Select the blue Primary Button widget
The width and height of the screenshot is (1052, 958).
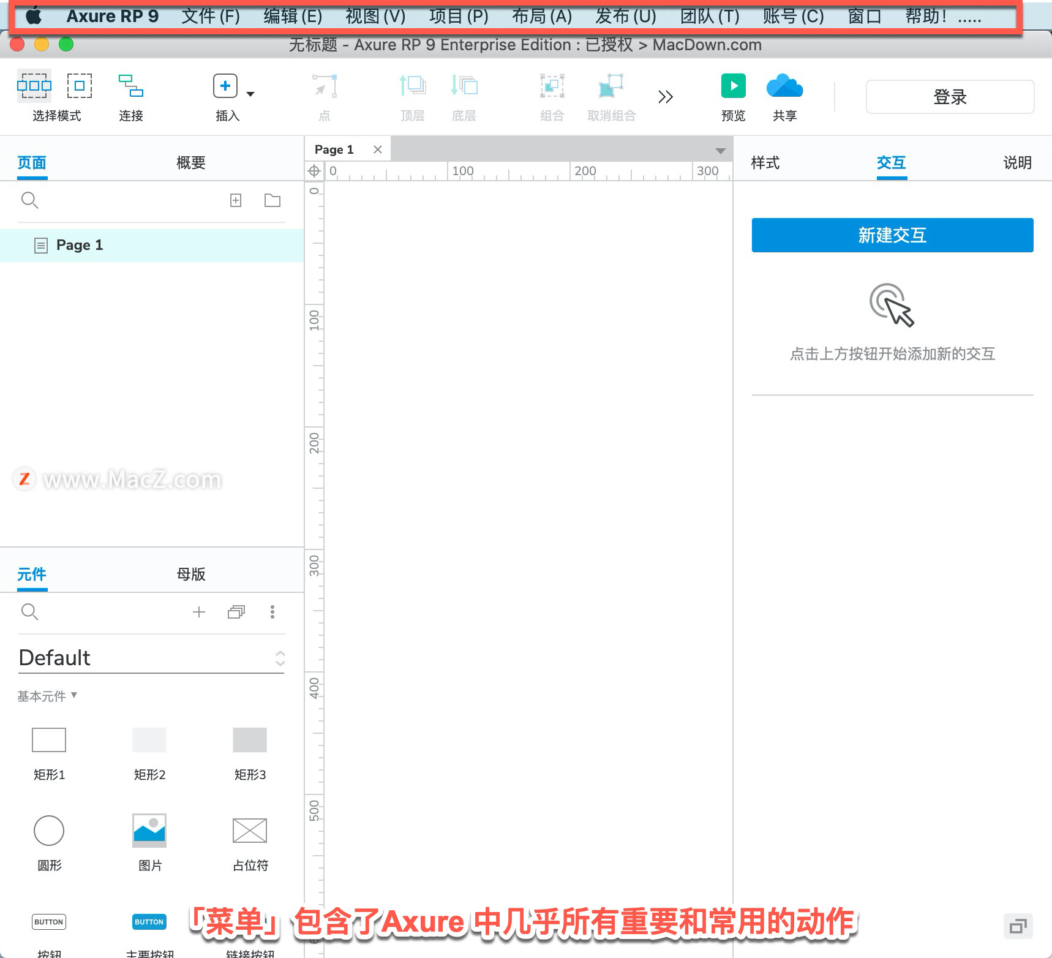point(149,922)
